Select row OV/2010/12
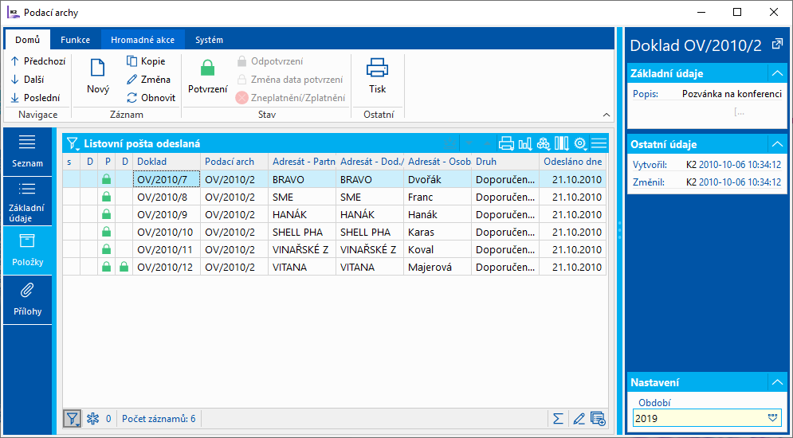The height and width of the screenshot is (438, 793). pos(334,268)
